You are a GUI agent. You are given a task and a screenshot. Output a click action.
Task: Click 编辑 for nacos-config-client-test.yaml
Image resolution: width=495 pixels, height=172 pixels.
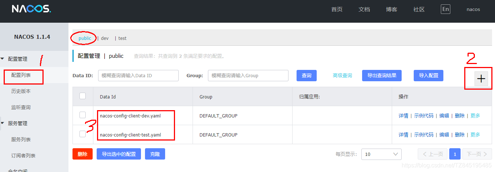444,135
